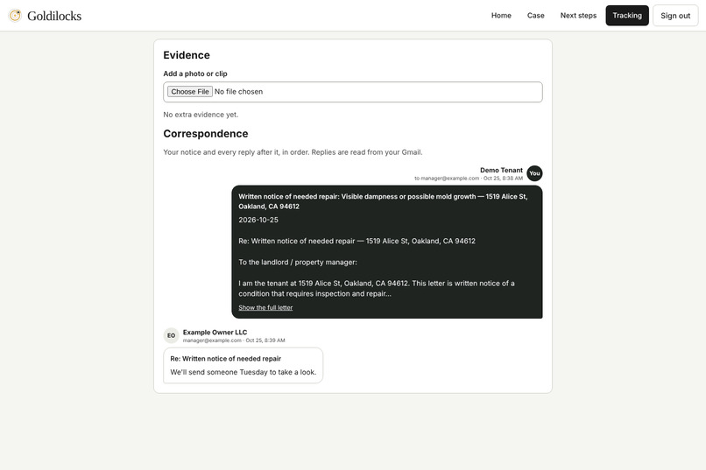Go to the Home page
706x470 pixels.
point(501,15)
